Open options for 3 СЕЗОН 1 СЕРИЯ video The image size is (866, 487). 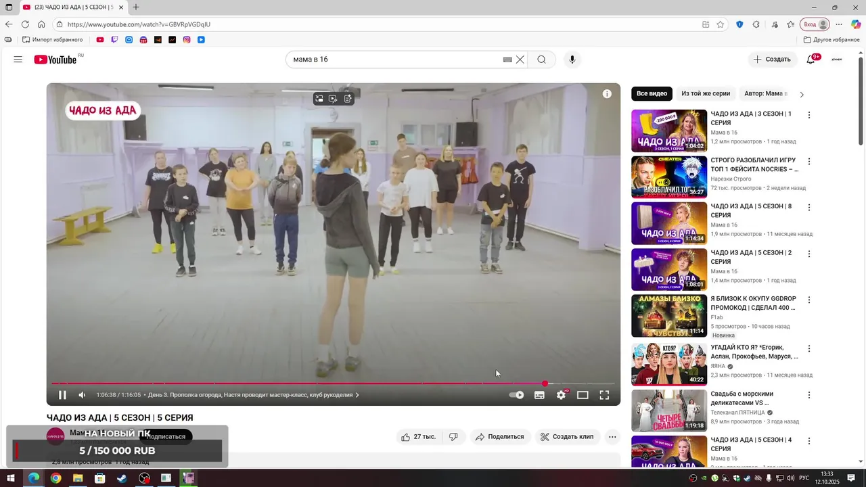point(808,115)
